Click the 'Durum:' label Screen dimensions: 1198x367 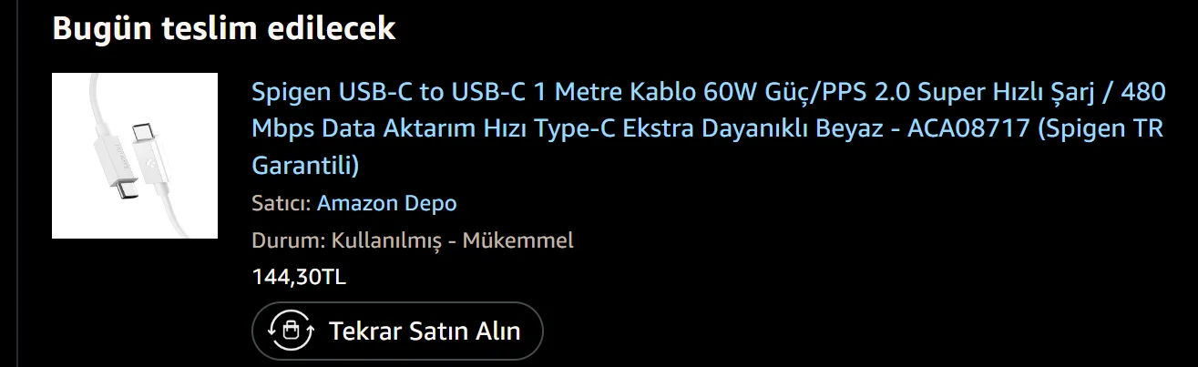point(289,240)
